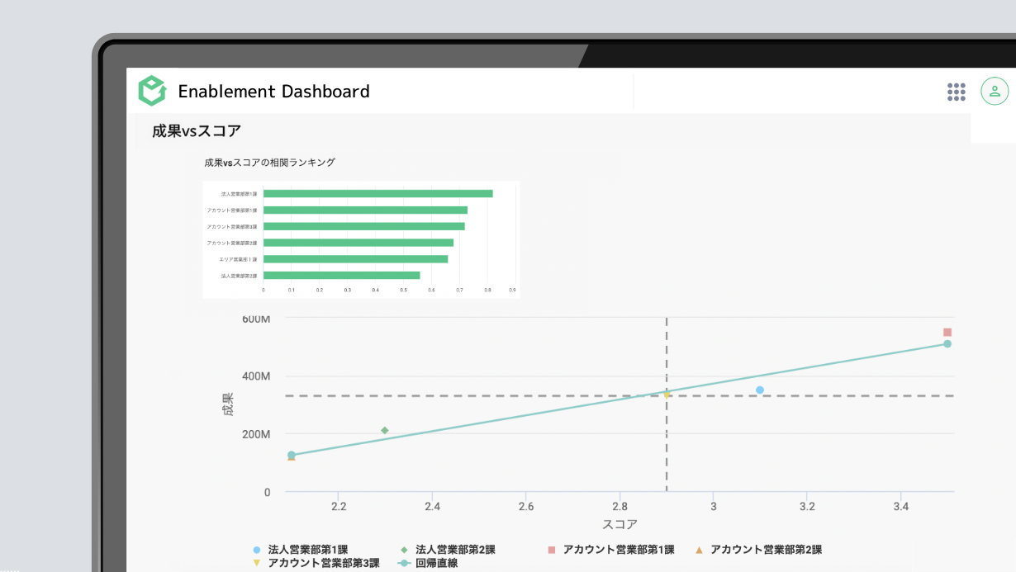1016x572 pixels.
Task: Click the blue circle data point on scatter plot
Action: click(760, 390)
